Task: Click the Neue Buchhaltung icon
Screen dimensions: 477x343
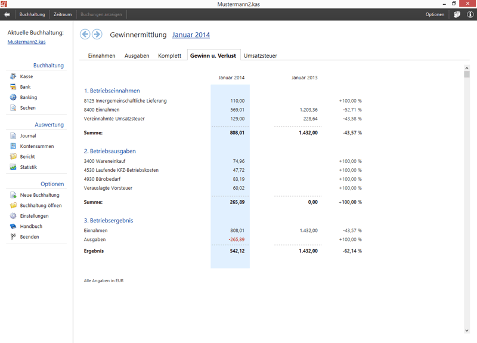Action: [13, 195]
